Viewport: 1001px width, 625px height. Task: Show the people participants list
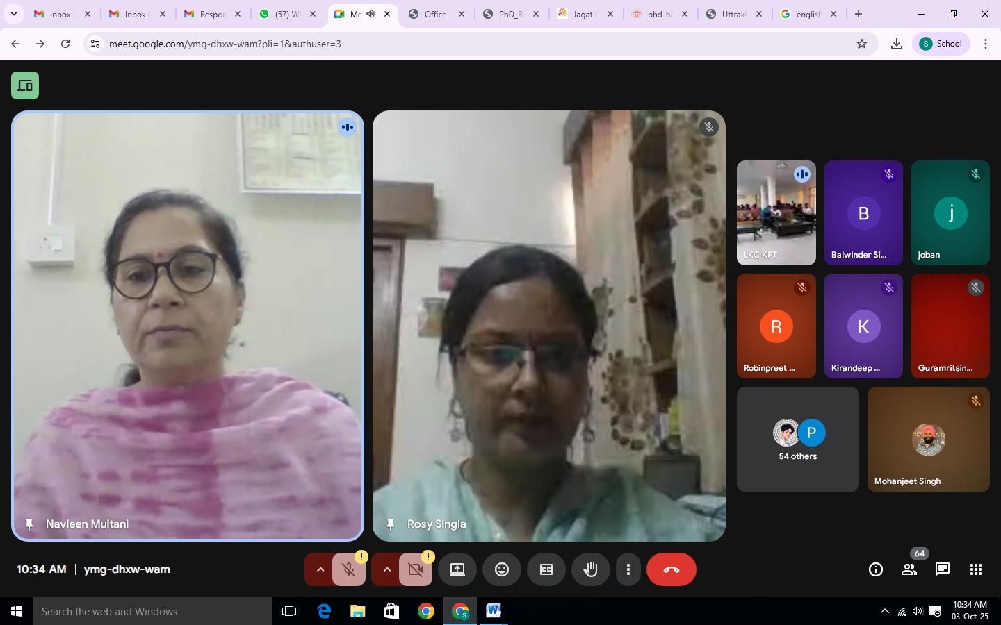point(909,569)
